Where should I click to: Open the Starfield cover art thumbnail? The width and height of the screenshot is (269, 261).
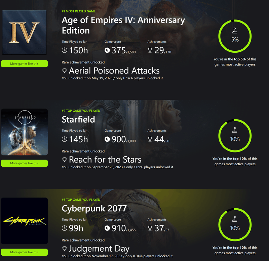pos(24,132)
